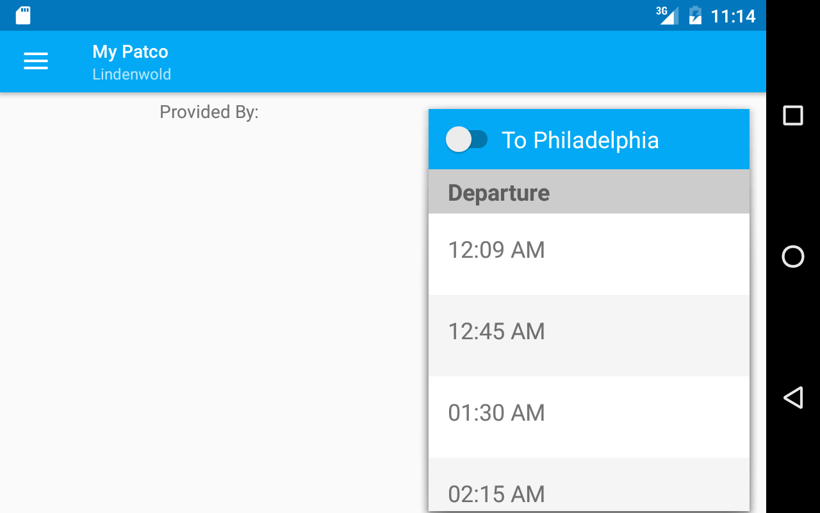Tap the Android back button
The image size is (820, 513).
[x=793, y=398]
